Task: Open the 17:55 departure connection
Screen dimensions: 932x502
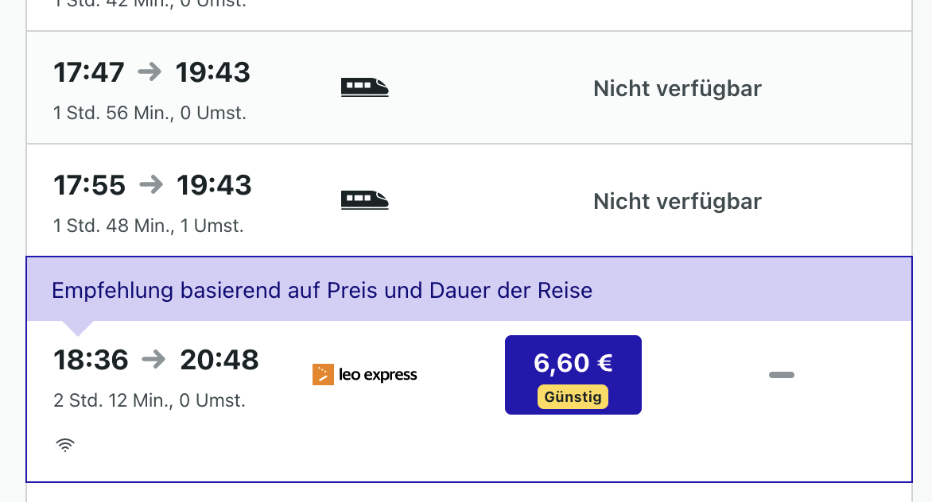Action: [x=89, y=185]
